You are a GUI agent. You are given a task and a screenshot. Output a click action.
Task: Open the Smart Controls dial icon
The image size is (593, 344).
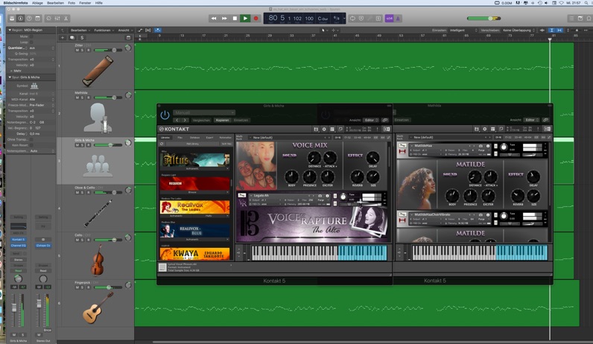pos(48,18)
